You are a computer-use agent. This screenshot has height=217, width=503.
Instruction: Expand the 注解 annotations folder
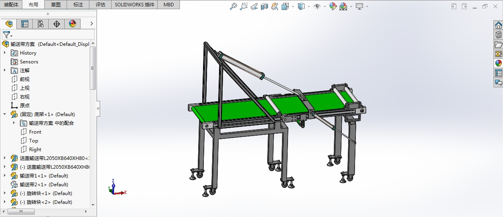click(x=5, y=70)
